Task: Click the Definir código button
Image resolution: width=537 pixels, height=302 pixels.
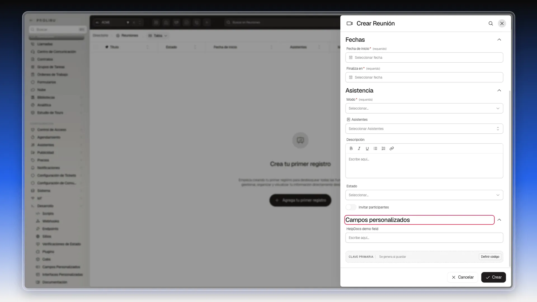Action: pyautogui.click(x=490, y=257)
